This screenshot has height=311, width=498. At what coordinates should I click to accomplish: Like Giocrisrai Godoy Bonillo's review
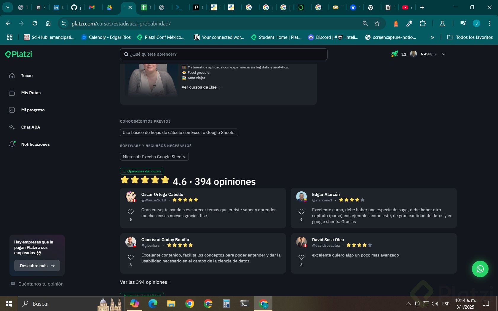pyautogui.click(x=131, y=257)
